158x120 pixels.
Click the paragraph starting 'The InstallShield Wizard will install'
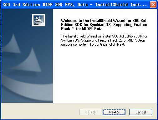pyautogui.click(x=104, y=40)
